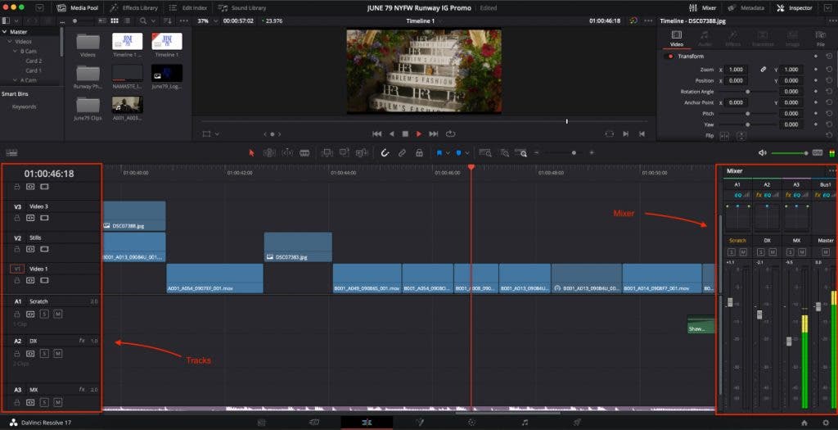Toggle Snapping magnet icon
The height and width of the screenshot is (430, 838).
[385, 153]
